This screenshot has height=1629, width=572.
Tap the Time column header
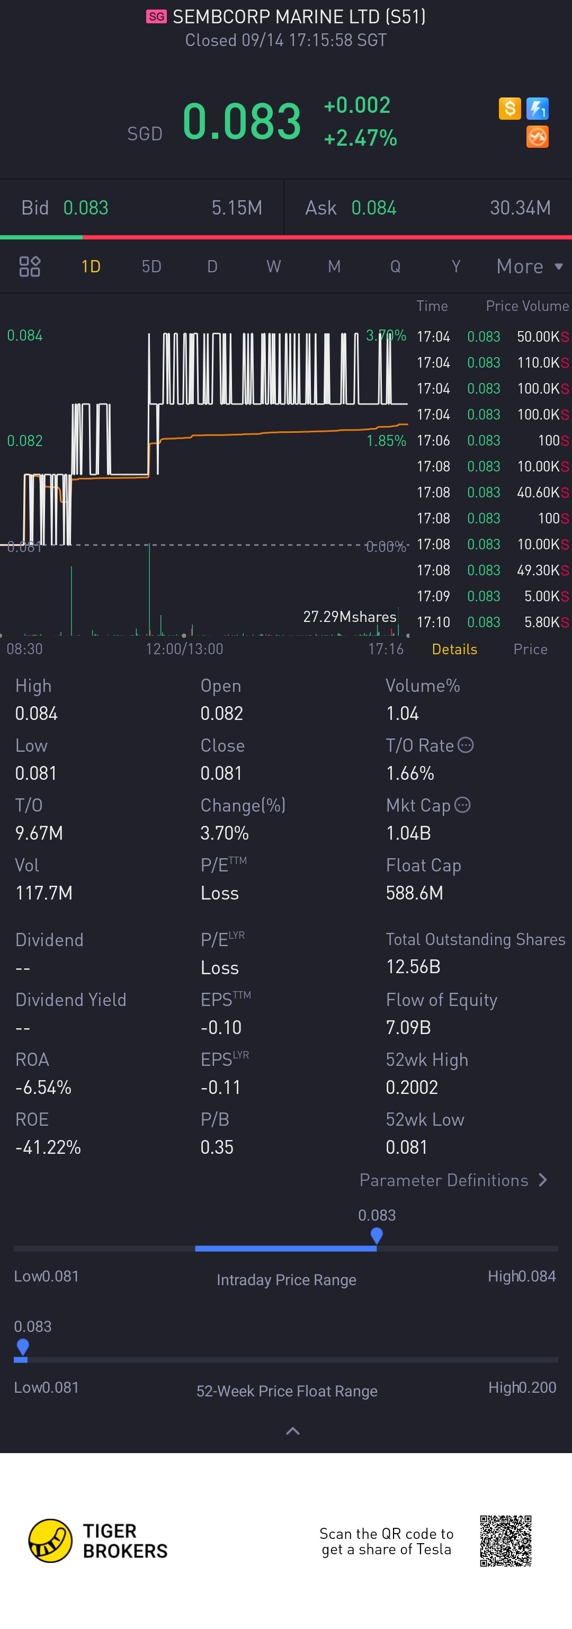click(x=432, y=306)
